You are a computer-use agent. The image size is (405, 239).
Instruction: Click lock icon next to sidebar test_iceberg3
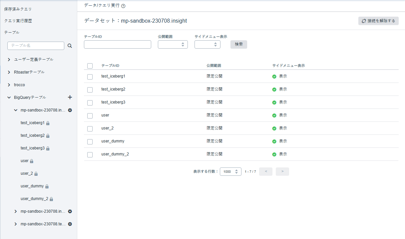pyautogui.click(x=48, y=148)
